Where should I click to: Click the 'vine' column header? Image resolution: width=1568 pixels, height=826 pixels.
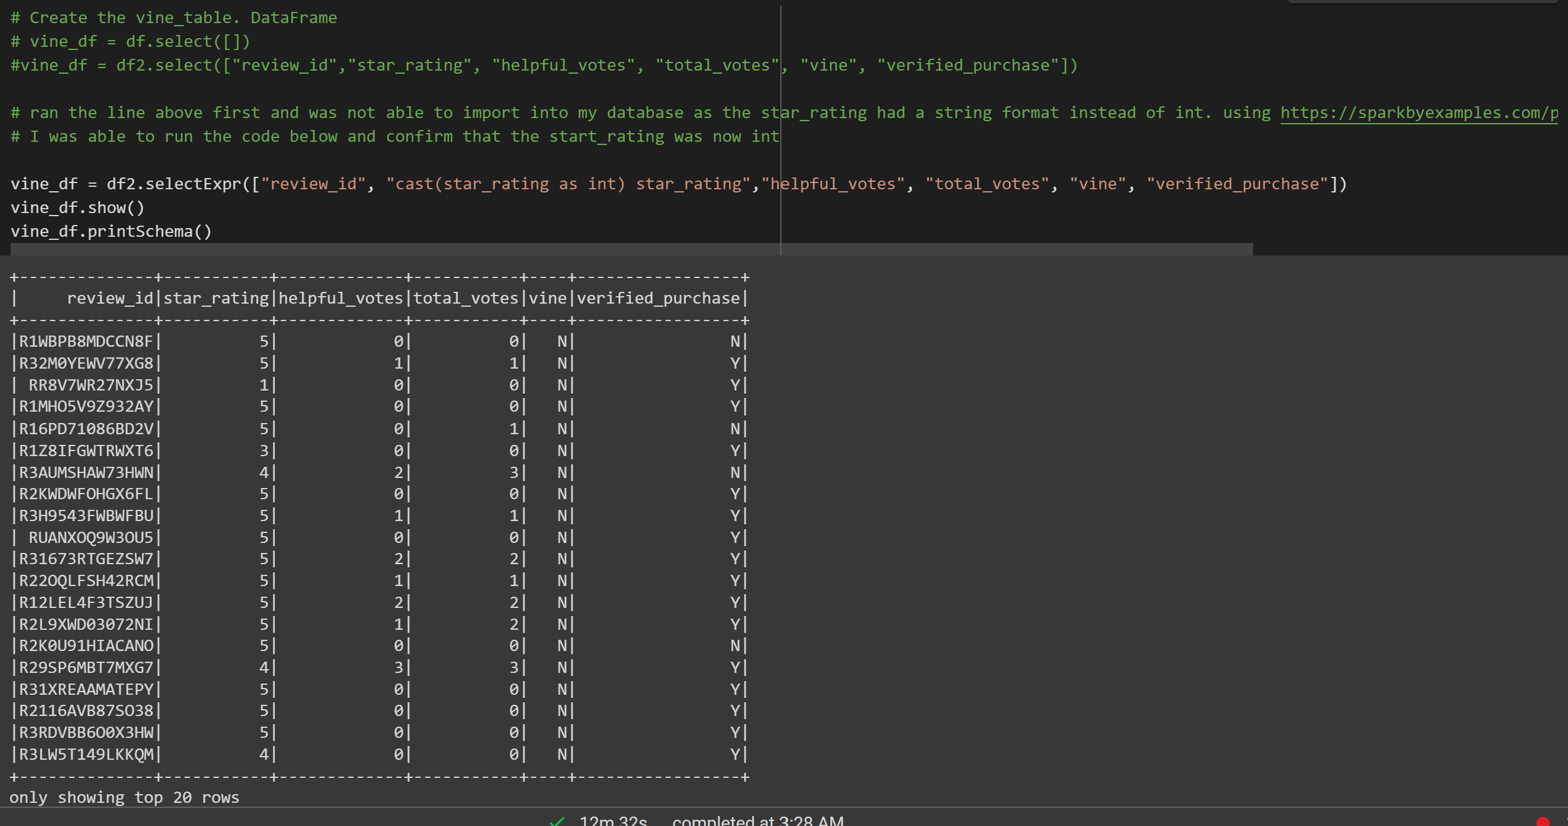548,298
